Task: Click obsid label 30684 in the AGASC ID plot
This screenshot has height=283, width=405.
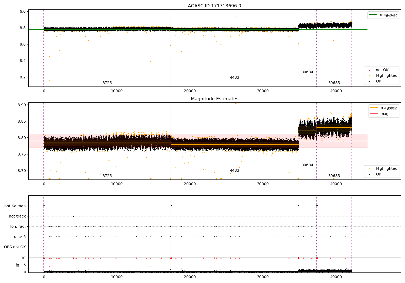Action: coord(307,72)
